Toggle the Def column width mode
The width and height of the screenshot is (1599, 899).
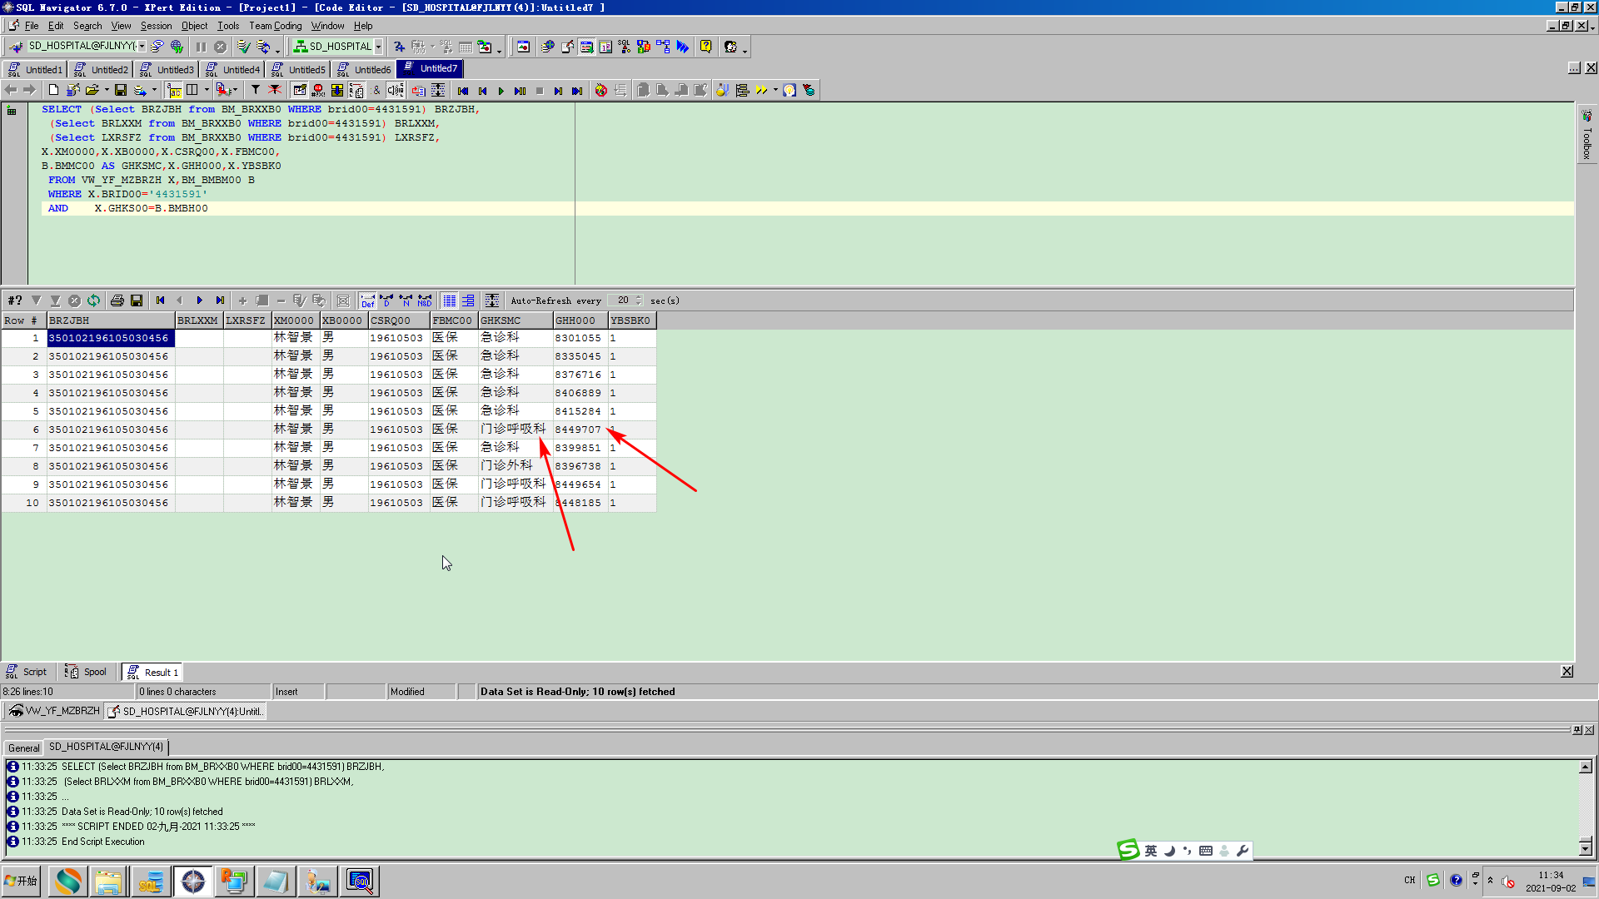pyautogui.click(x=367, y=300)
